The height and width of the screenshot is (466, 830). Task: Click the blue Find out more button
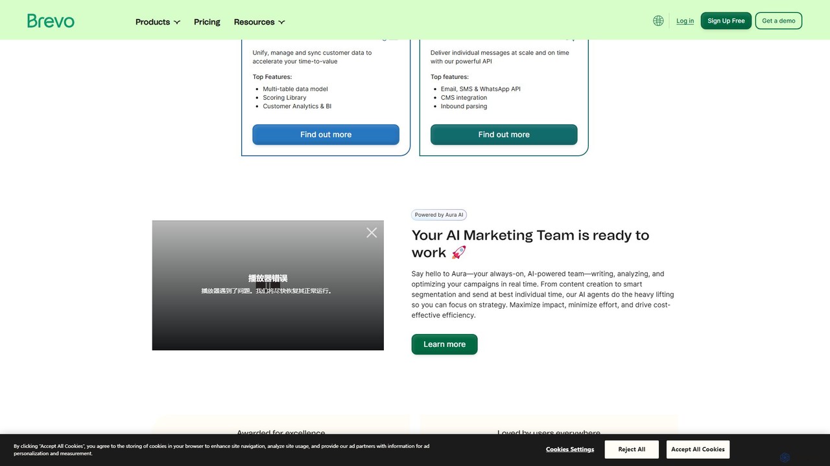(326, 135)
